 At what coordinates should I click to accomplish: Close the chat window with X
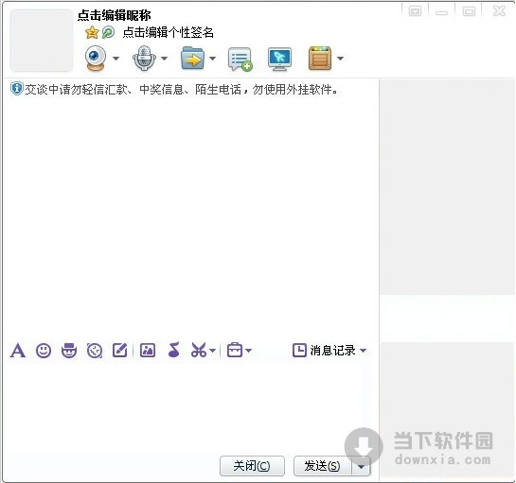pyautogui.click(x=499, y=10)
